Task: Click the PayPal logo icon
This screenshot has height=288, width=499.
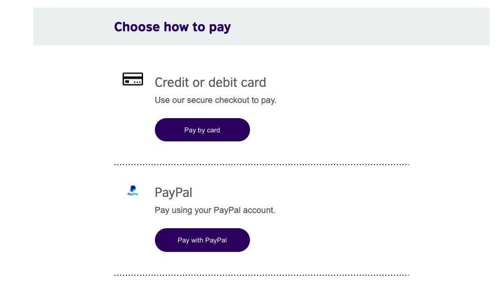Action: (x=133, y=191)
